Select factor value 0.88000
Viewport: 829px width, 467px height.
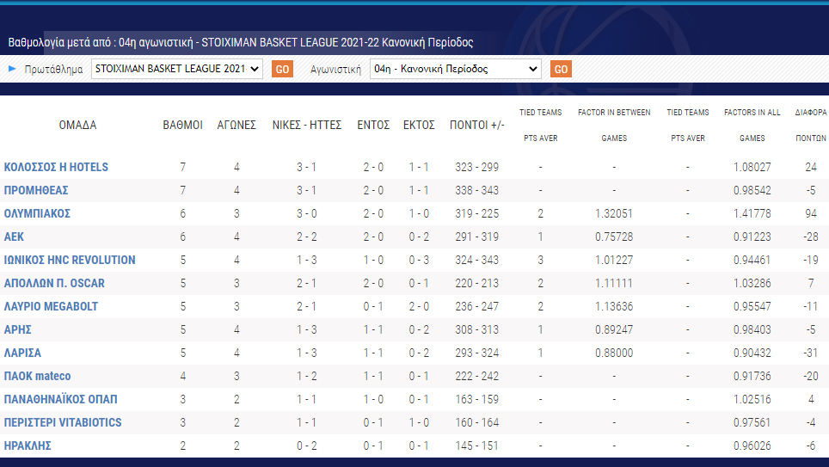[614, 353]
